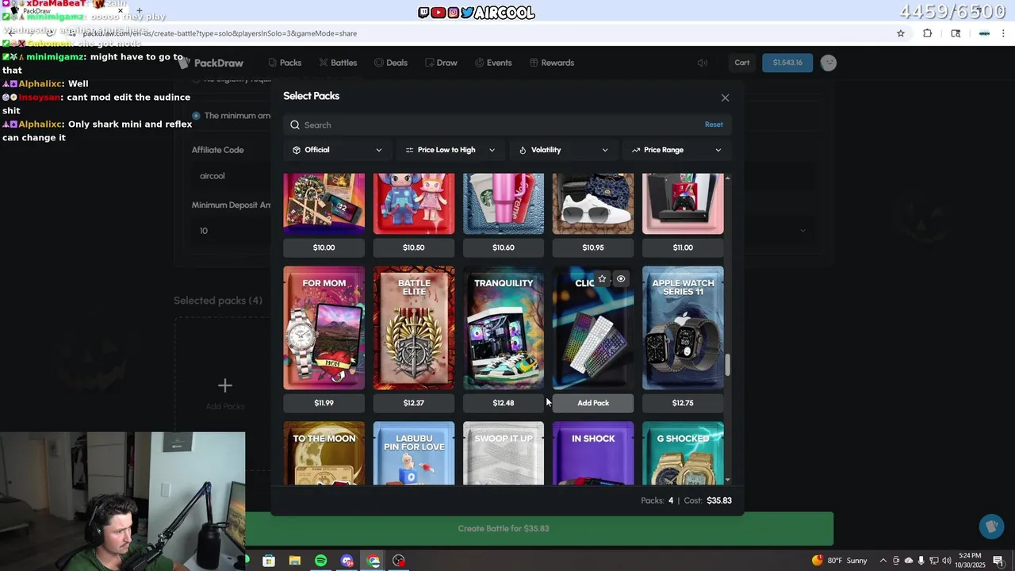Bookmark page with the star icon

901,33
